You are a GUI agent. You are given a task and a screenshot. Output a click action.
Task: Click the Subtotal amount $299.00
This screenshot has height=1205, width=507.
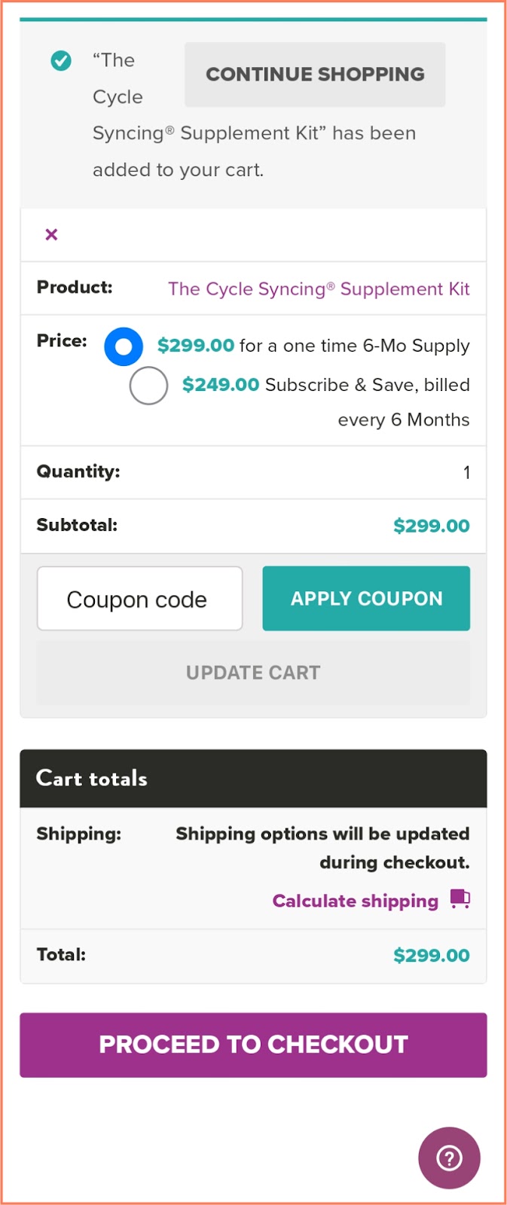click(431, 526)
